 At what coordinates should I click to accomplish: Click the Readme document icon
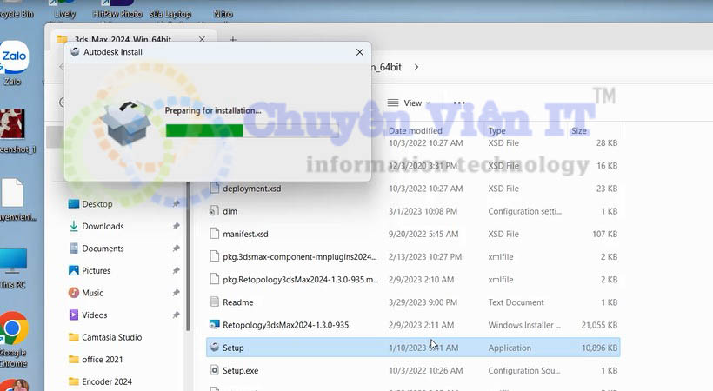coord(215,302)
